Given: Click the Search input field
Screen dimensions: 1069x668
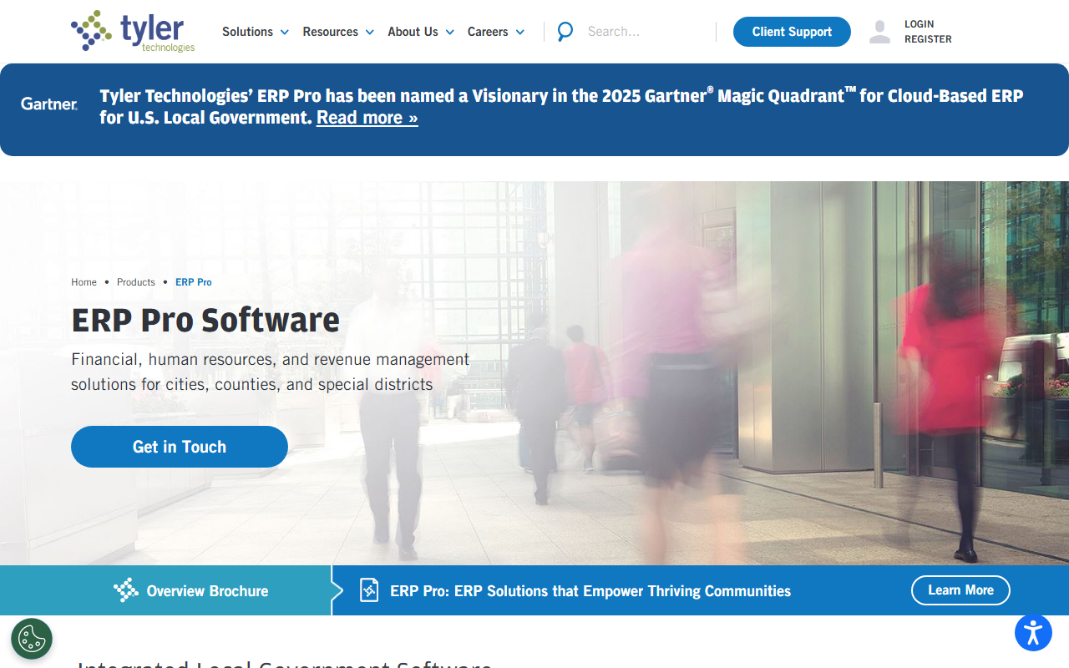Looking at the screenshot, I should [x=645, y=32].
